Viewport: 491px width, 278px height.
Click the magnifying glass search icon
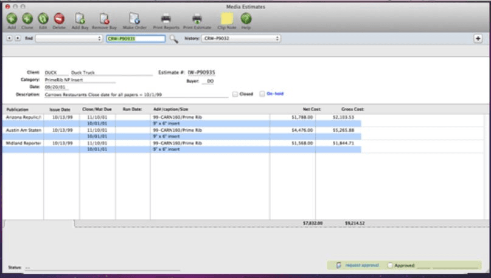click(173, 39)
